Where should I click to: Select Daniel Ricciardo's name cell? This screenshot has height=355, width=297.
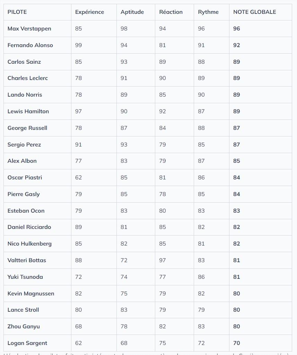29,227
